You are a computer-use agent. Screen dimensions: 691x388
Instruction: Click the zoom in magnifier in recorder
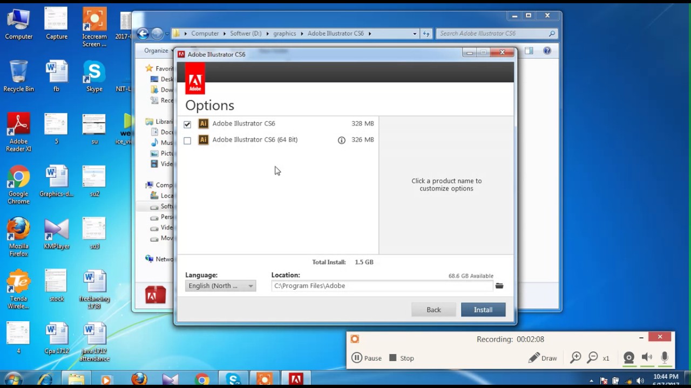575,358
